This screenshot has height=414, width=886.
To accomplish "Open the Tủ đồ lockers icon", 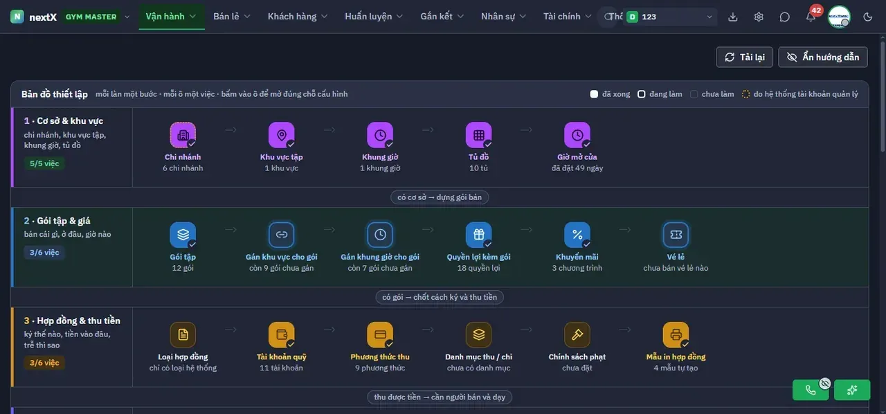I will click(478, 135).
